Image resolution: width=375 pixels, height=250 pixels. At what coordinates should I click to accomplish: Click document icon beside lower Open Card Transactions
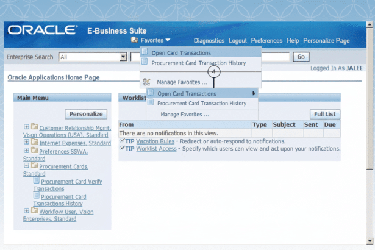coord(151,92)
